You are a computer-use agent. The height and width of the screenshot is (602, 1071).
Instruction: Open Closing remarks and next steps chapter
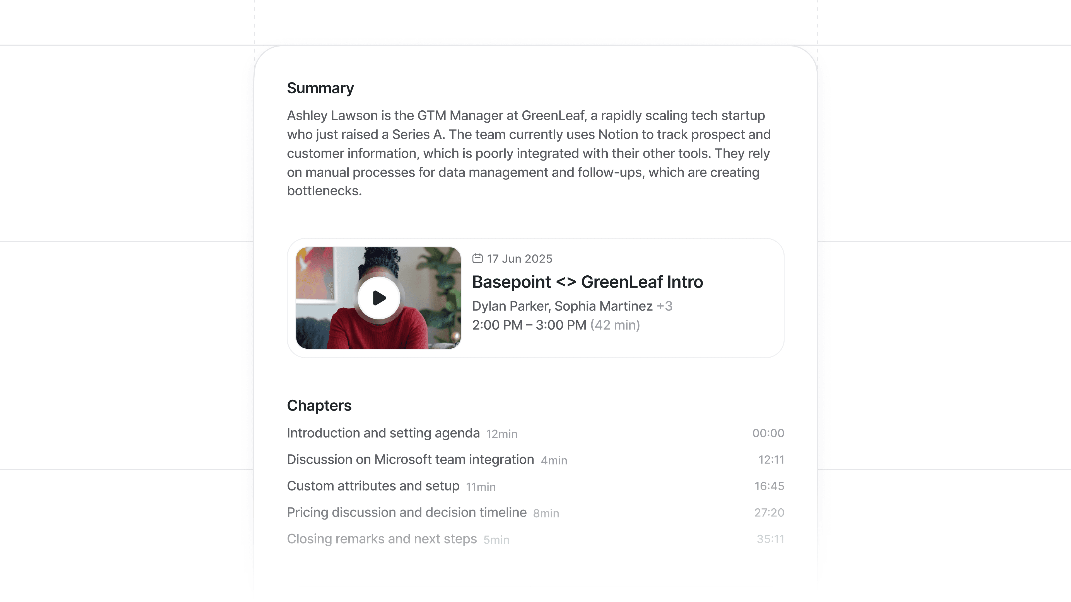click(x=535, y=539)
